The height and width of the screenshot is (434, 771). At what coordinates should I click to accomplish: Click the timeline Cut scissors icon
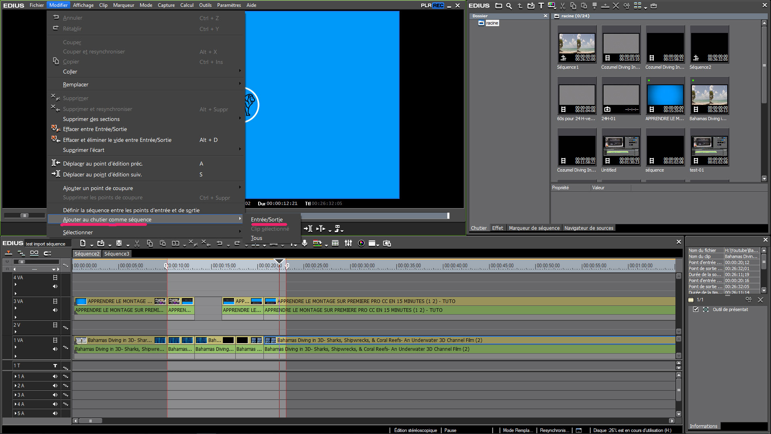click(137, 243)
